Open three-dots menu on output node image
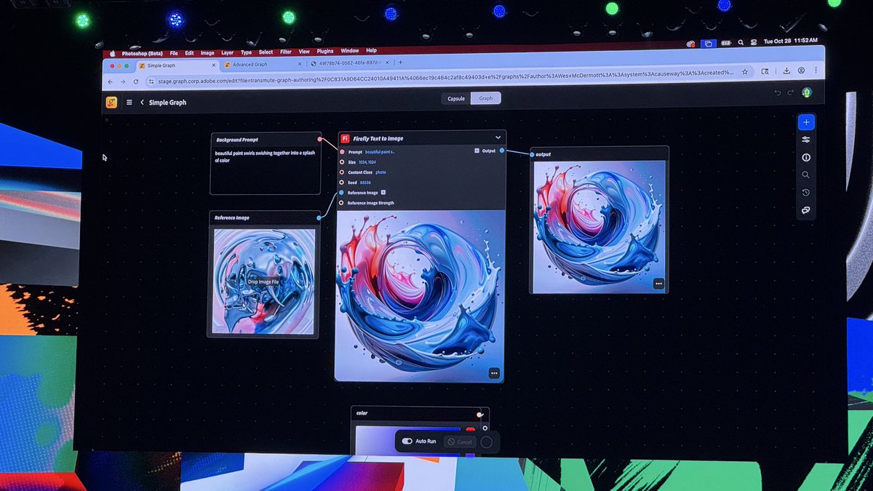 (658, 284)
